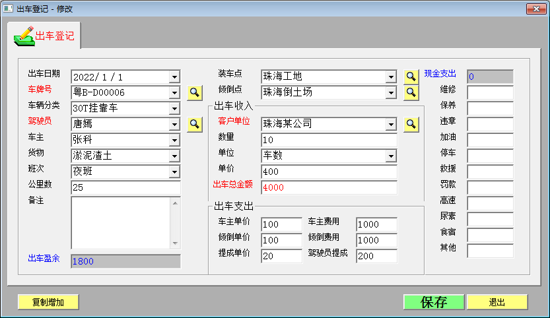Screen dimensions: 550x318
Task: Open the 单位 dropdown showing 车数
Action: coord(391,156)
